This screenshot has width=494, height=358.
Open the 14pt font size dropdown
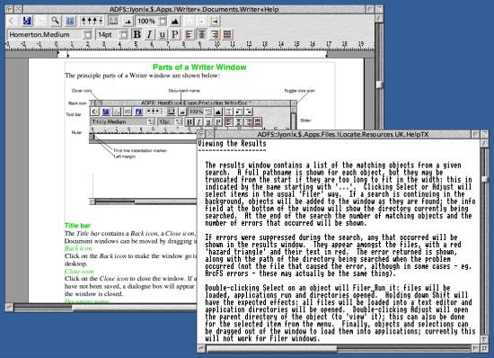(124, 34)
